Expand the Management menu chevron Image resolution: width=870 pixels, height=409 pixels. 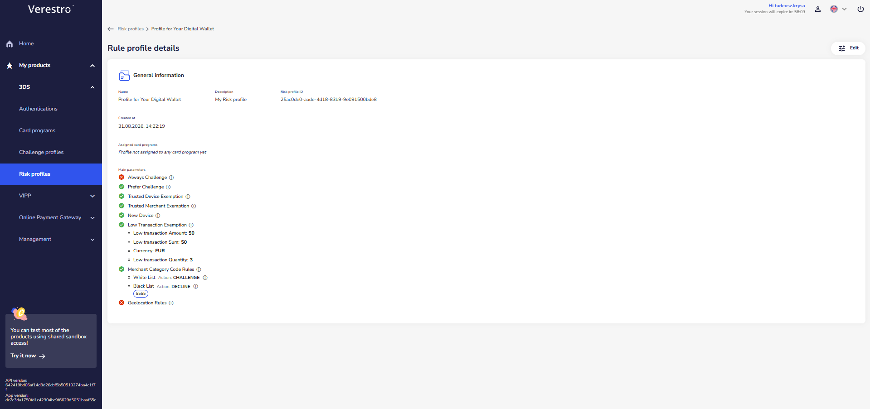[92, 240]
